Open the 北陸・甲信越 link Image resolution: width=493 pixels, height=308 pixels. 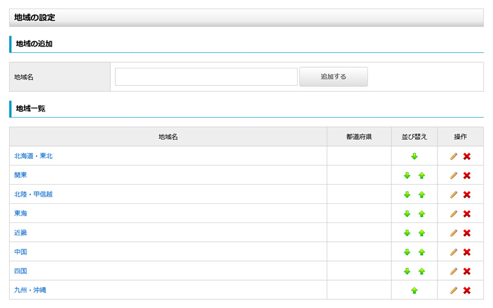[33, 194]
